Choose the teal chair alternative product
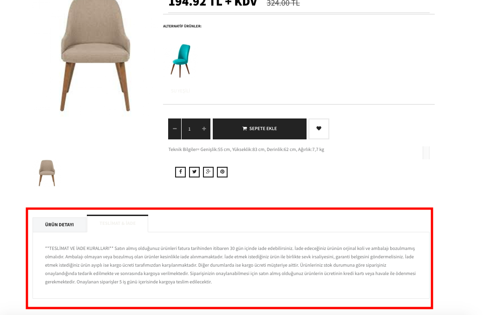Viewport: 484px width, 315px height. 181,60
